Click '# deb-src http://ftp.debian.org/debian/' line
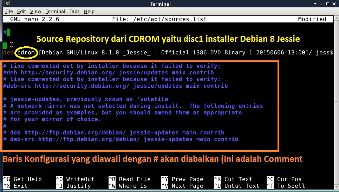The height and width of the screenshot is (192, 339). [x=121, y=139]
